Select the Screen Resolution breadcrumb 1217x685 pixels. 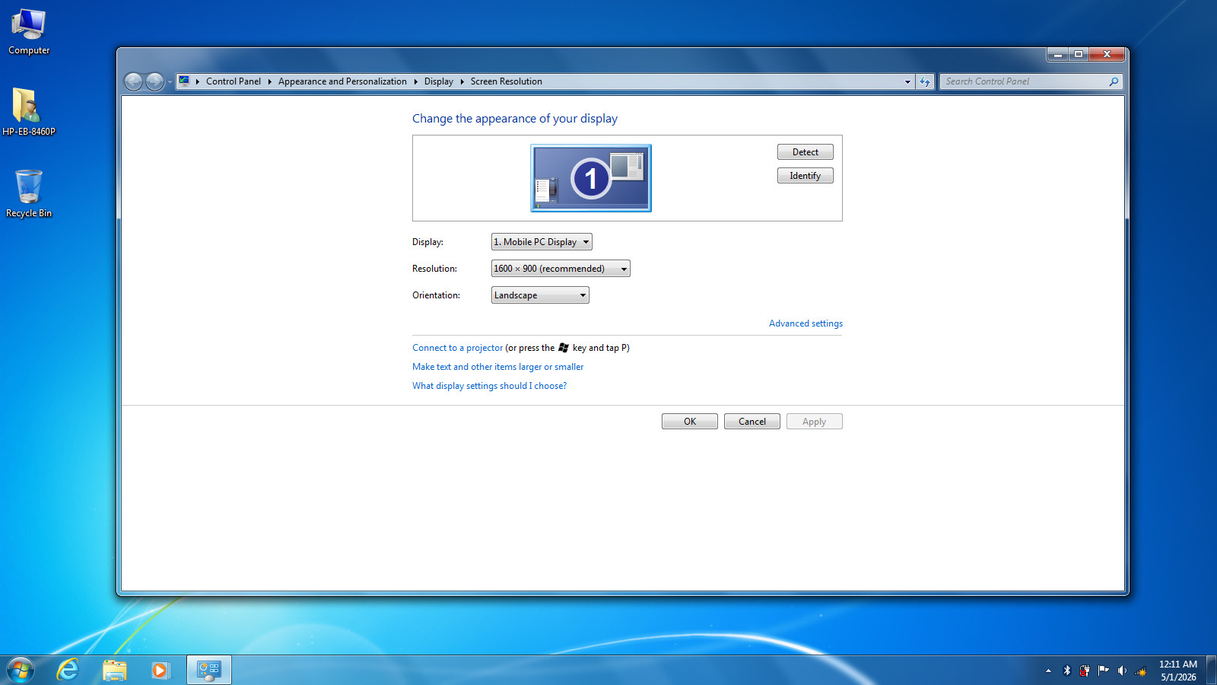coord(506,81)
